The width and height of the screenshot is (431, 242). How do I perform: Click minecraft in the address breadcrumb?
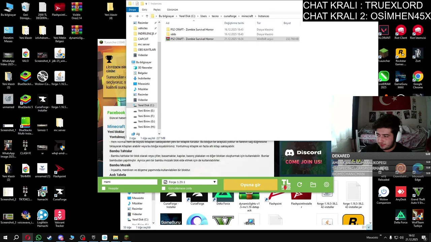(x=247, y=16)
